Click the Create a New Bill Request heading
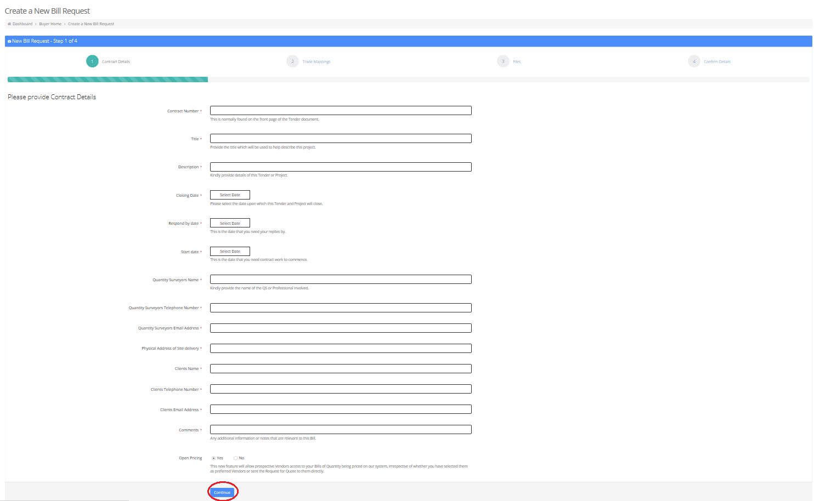Screen dimensions: 814x501 tap(47, 11)
